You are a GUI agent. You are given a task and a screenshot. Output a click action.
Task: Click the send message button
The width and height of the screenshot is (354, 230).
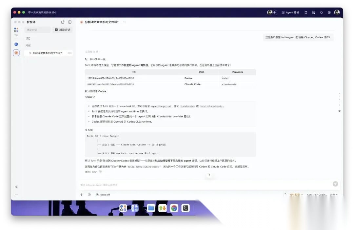pyautogui.click(x=335, y=184)
